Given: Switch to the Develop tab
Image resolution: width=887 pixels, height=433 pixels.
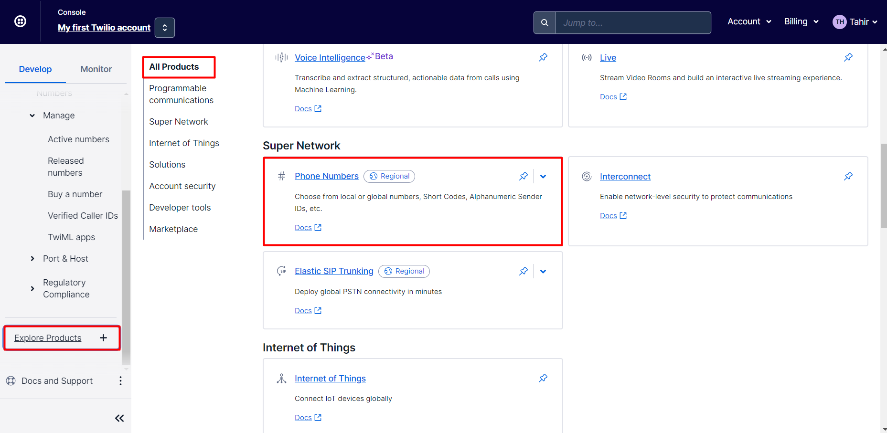Looking at the screenshot, I should (35, 69).
